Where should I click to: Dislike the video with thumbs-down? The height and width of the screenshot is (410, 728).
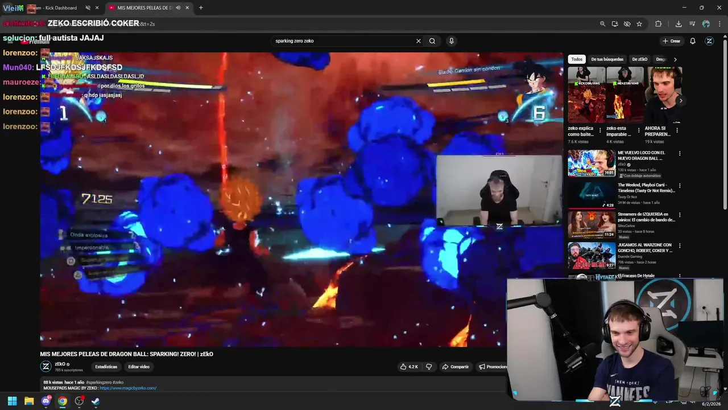(429, 367)
